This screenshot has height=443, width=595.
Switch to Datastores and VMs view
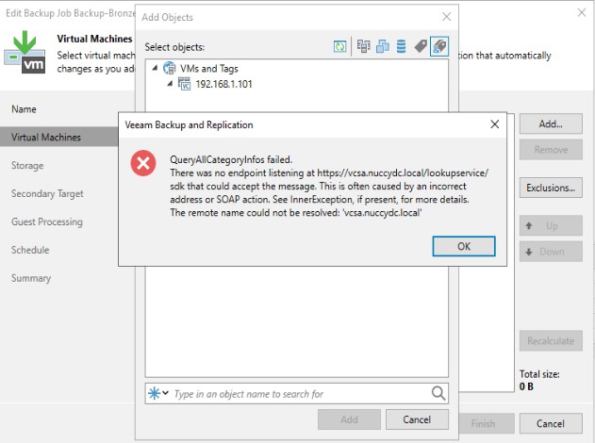tap(401, 46)
